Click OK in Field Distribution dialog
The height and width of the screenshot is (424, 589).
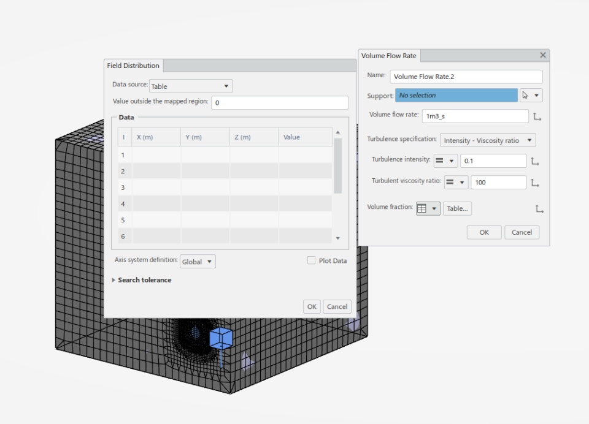pyautogui.click(x=312, y=306)
